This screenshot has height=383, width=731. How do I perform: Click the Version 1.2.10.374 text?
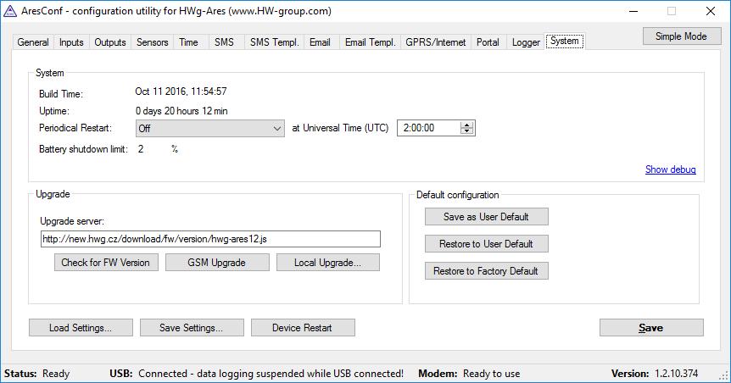(x=655, y=374)
